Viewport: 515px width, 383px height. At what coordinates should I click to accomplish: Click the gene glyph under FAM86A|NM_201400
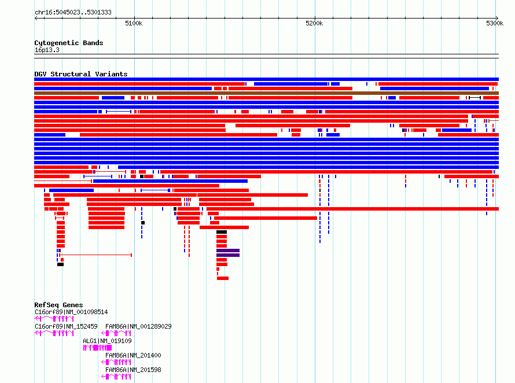tap(116, 362)
